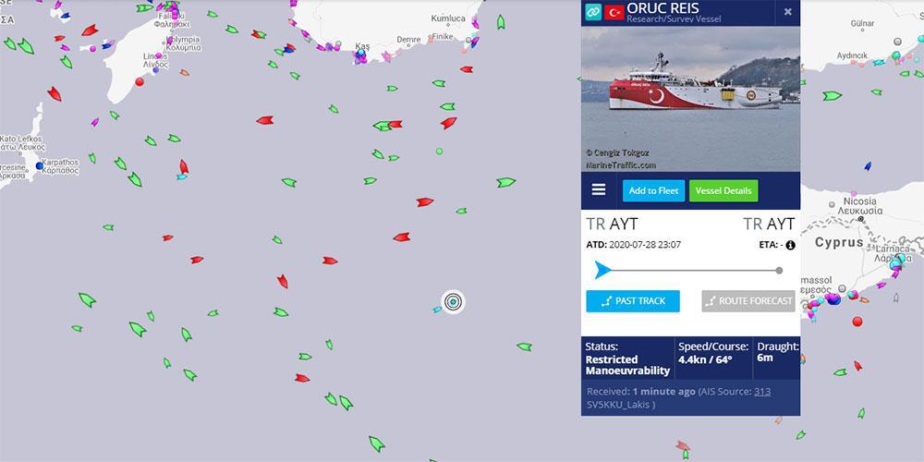Click the blue arrow on voyage progress bar
Screen dimensions: 924x462
[x=602, y=270]
